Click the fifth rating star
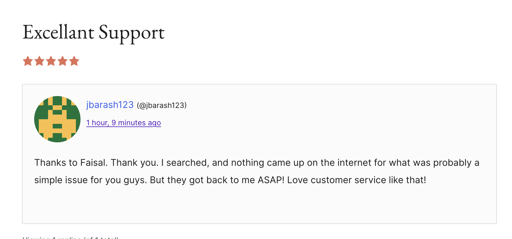The image size is (512, 239). click(x=74, y=61)
